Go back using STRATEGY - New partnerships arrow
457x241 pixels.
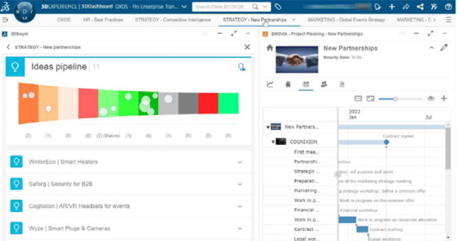coord(8,47)
